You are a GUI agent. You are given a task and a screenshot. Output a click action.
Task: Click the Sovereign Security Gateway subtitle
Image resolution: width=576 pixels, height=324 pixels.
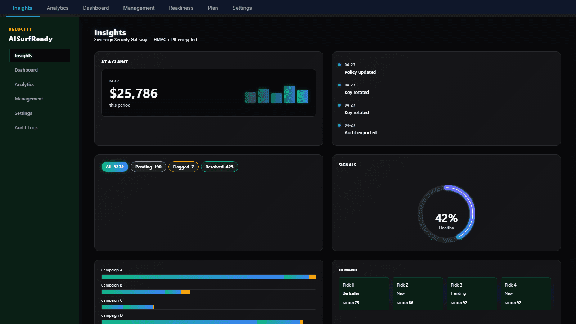[145, 40]
